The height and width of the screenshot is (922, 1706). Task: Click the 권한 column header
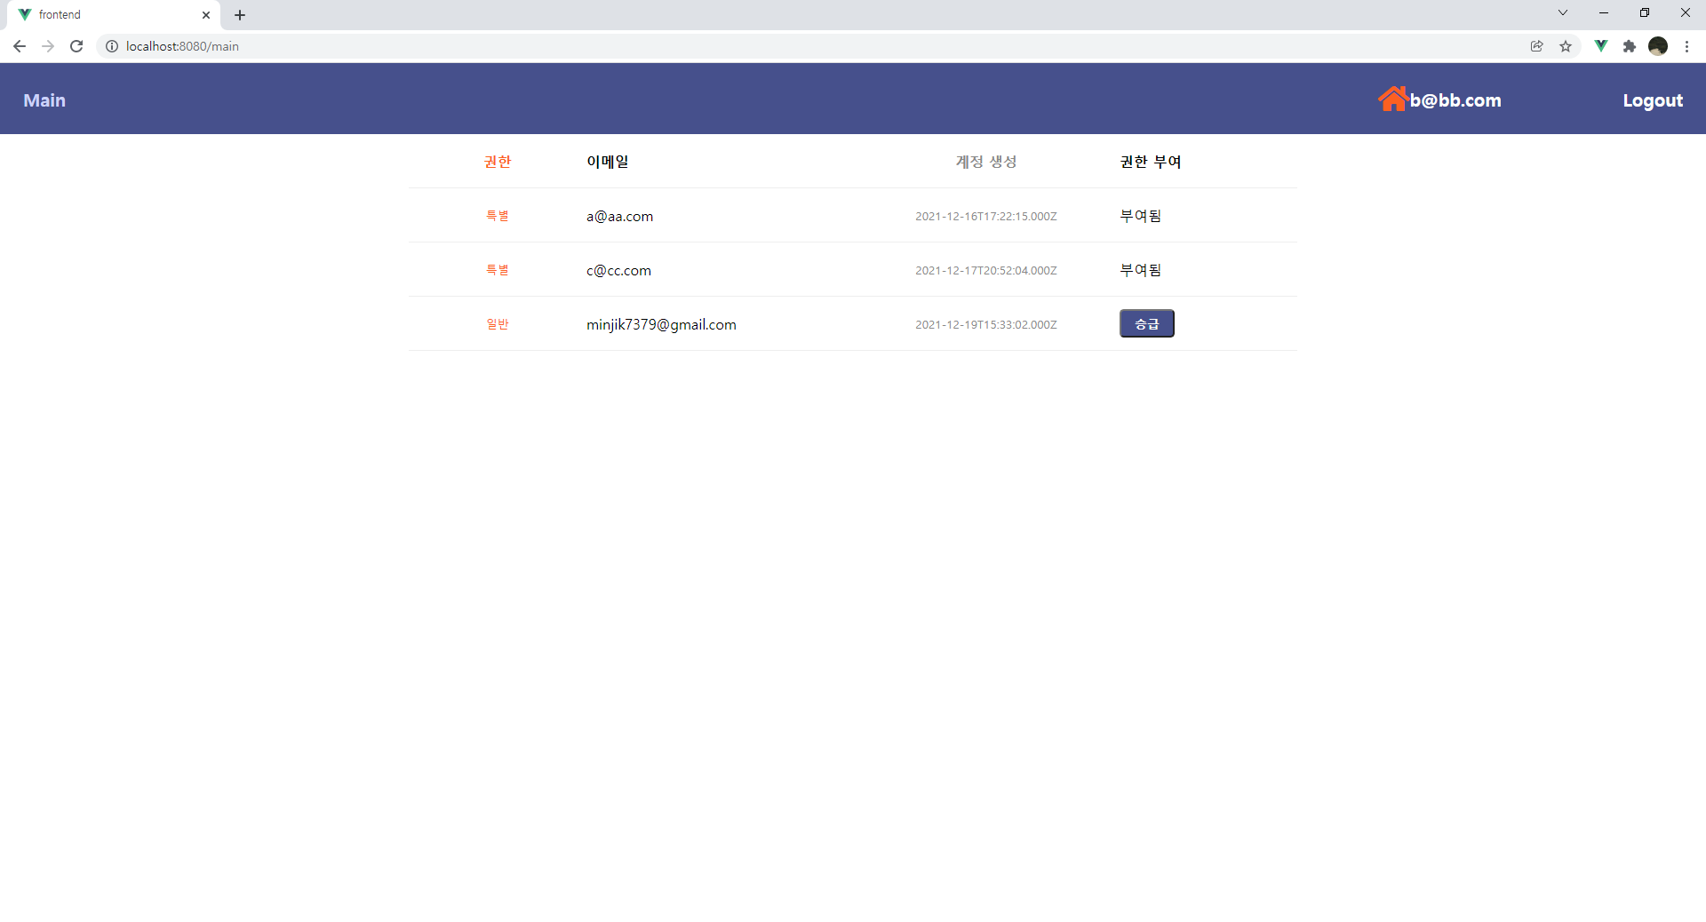[x=498, y=162]
